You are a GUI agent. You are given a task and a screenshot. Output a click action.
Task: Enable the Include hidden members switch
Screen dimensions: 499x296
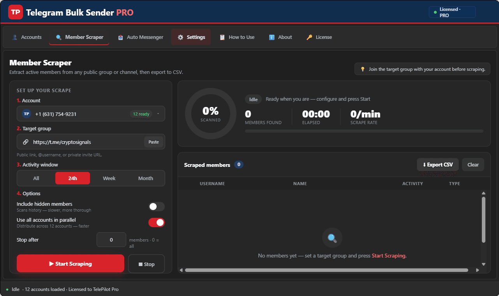click(x=157, y=207)
